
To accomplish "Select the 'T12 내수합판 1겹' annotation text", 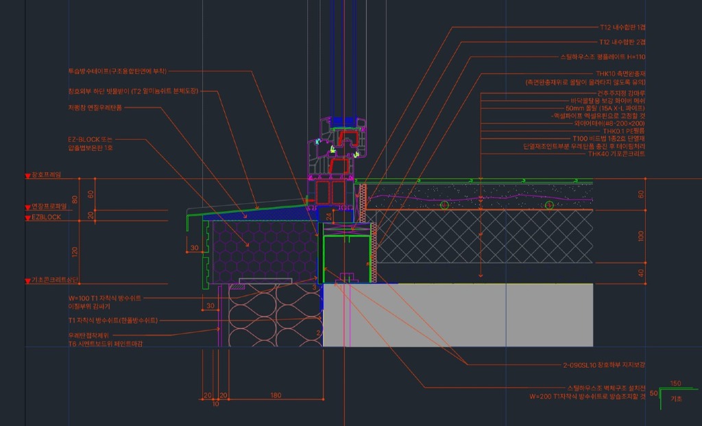I will coord(622,27).
